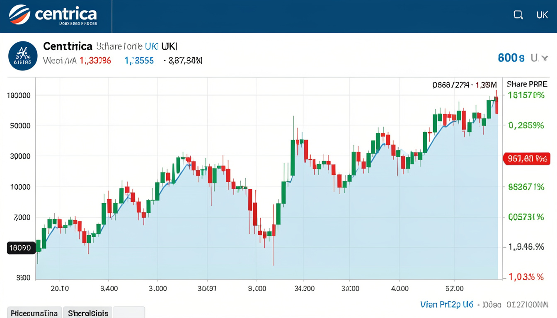
Task: Select the red percentage change value 1,33096
Action: pyautogui.click(x=94, y=60)
